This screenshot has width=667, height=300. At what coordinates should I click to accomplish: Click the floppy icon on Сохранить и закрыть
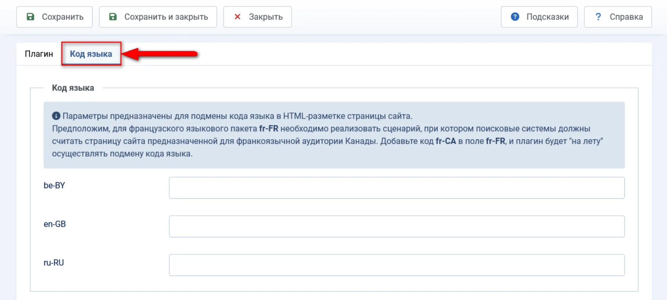[113, 17]
